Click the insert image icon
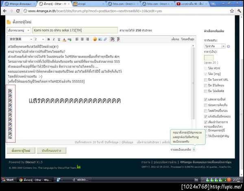The image size is (244, 191). click(100, 39)
